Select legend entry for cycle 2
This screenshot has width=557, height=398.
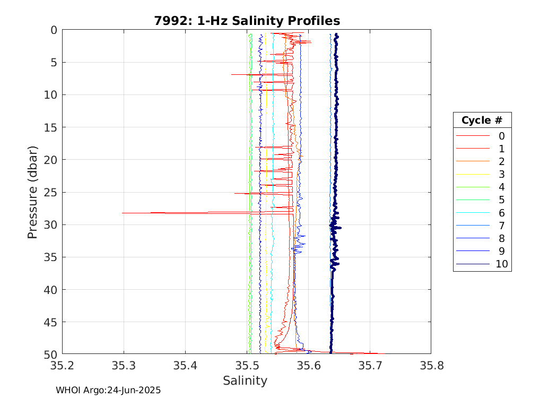pyautogui.click(x=482, y=161)
